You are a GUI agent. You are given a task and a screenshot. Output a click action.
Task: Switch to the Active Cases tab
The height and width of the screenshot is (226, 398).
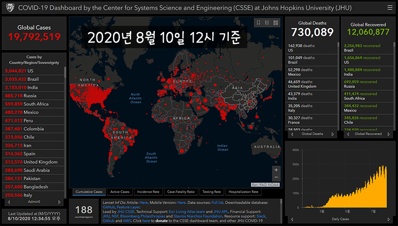pos(120,192)
